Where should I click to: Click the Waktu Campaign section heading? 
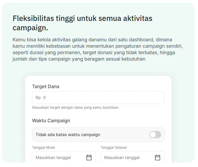click(51, 121)
